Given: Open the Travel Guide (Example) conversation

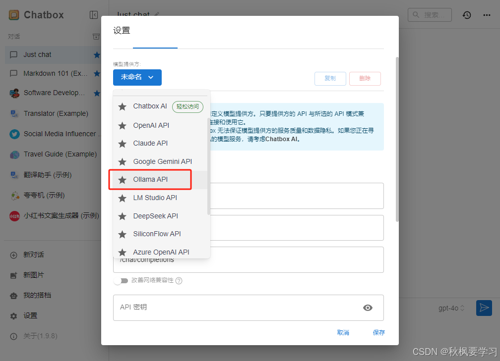Looking at the screenshot, I should 53,155.
